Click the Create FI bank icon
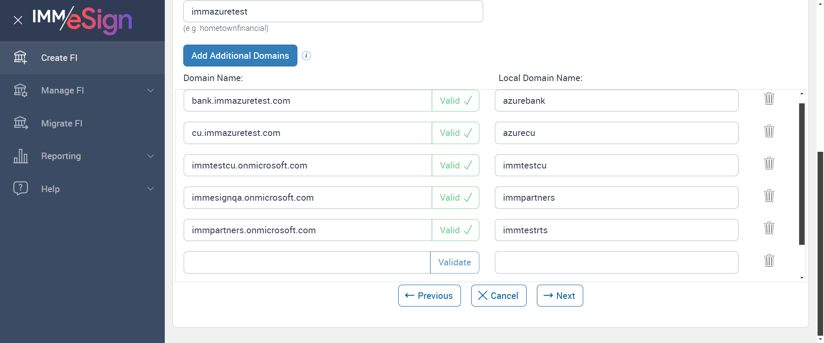Image resolution: width=824 pixels, height=343 pixels. coord(20,57)
